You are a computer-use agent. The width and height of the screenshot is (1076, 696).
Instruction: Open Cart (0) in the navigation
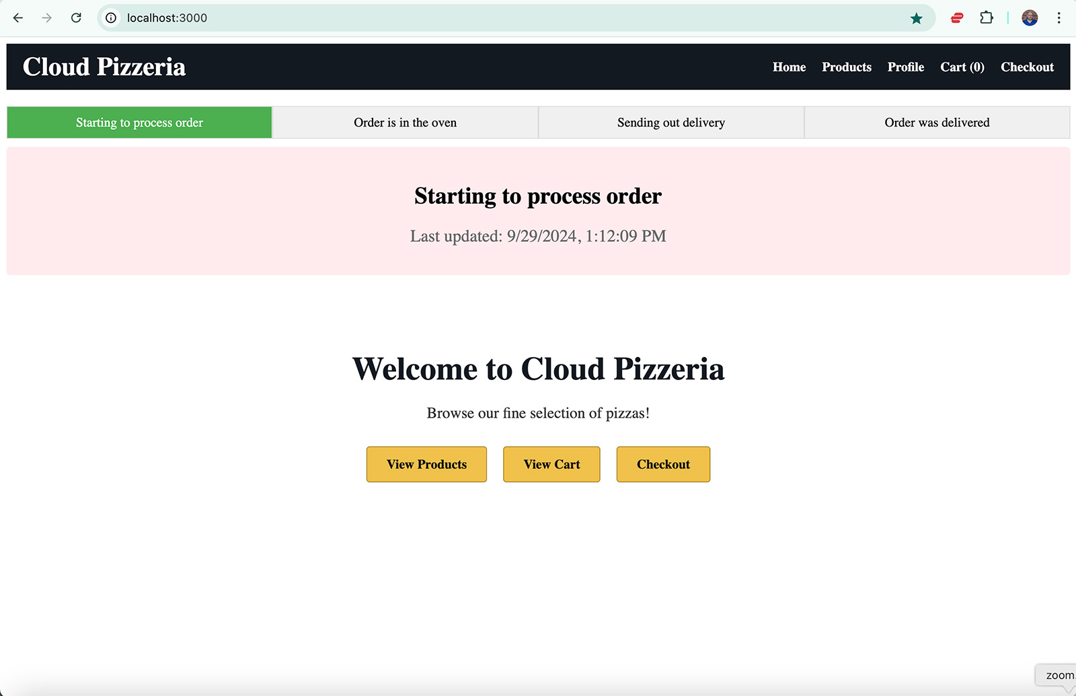(962, 67)
